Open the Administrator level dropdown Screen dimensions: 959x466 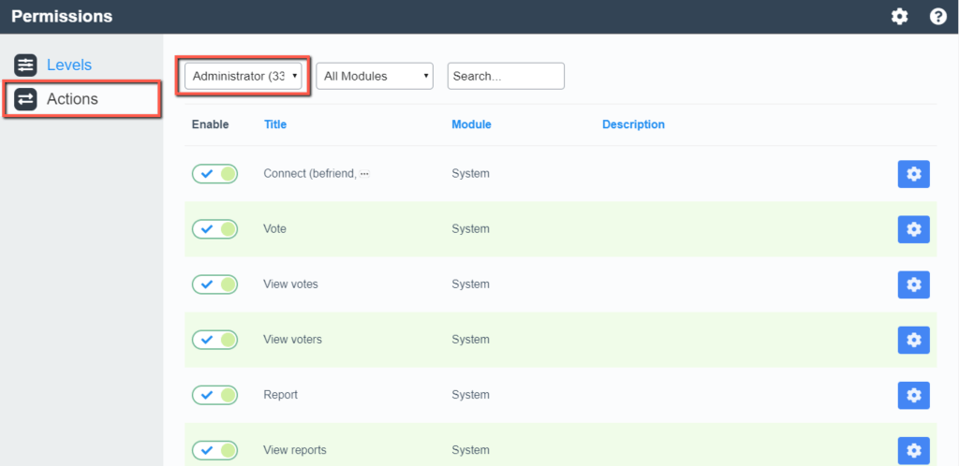click(243, 77)
